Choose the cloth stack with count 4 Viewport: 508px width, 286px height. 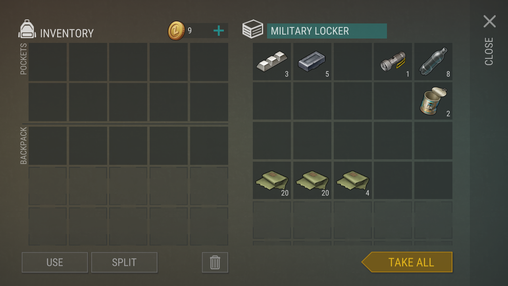click(x=353, y=180)
